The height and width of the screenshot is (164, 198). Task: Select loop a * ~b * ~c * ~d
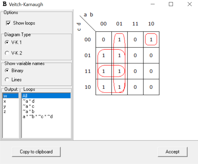pos(38,117)
